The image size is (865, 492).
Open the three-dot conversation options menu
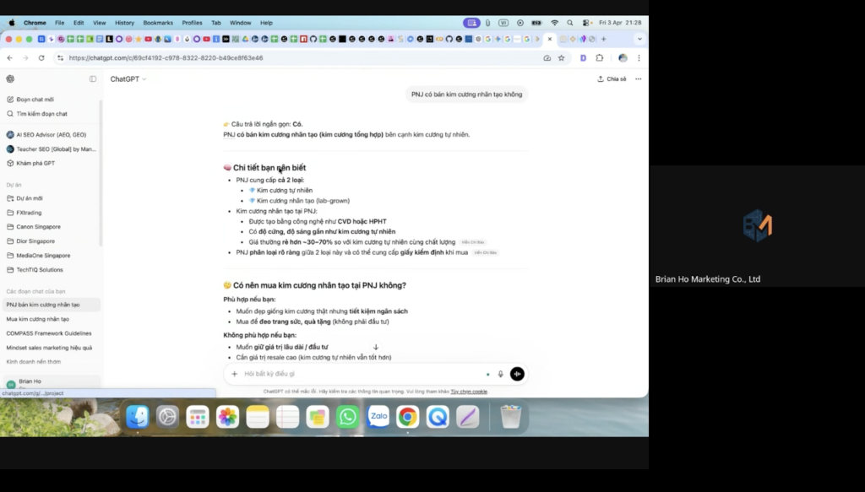tap(638, 78)
